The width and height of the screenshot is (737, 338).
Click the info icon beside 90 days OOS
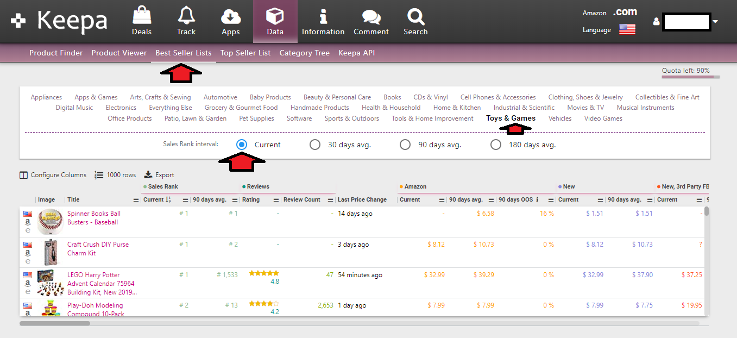coord(537,199)
